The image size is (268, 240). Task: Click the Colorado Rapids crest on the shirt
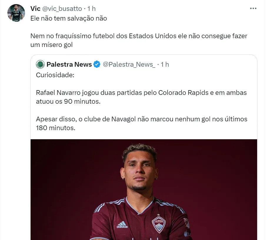pyautogui.click(x=159, y=224)
